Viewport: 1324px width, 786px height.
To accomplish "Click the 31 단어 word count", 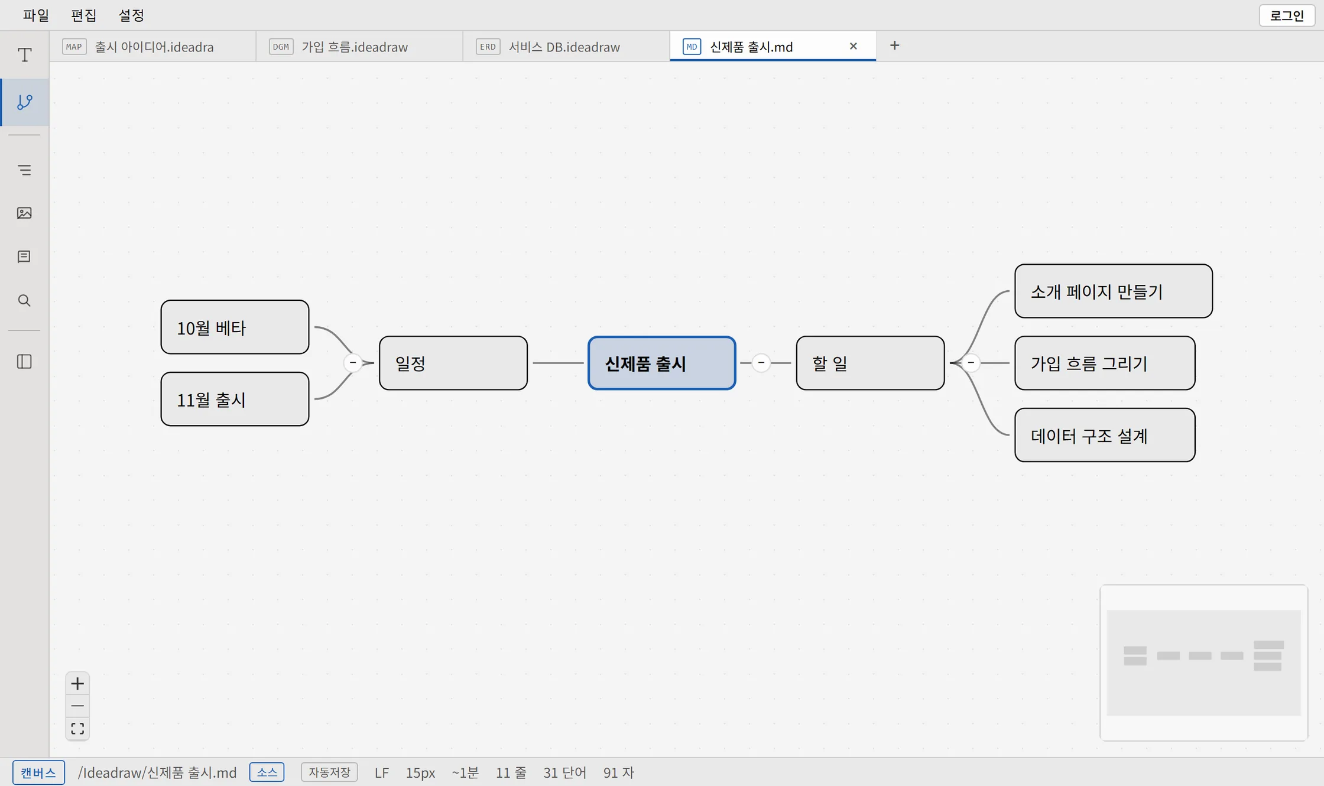I will click(564, 772).
